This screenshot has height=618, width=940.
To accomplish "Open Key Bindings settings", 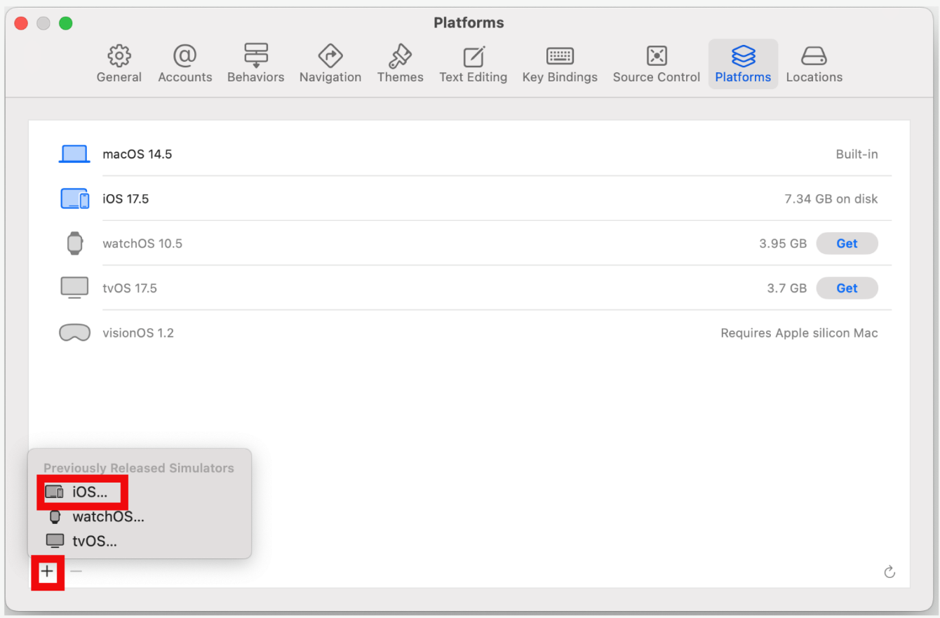I will 560,64.
